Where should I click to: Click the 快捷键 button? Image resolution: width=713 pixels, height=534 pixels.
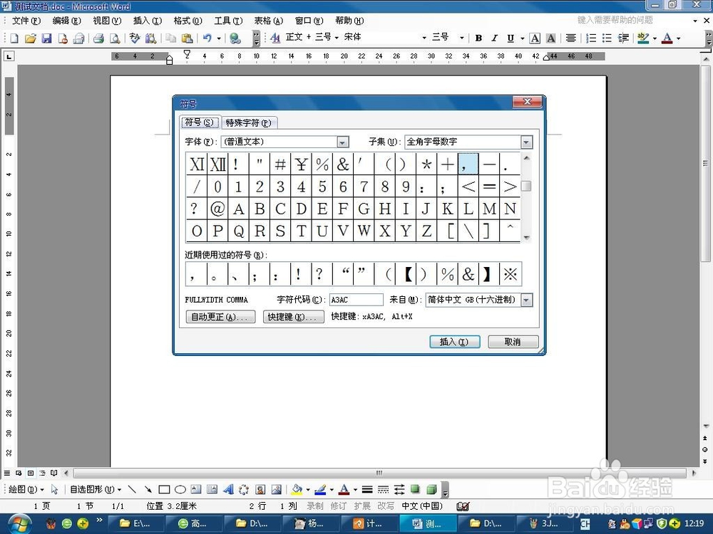pos(293,317)
